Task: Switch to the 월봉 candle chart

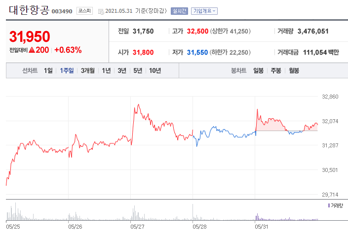Action: coord(294,70)
